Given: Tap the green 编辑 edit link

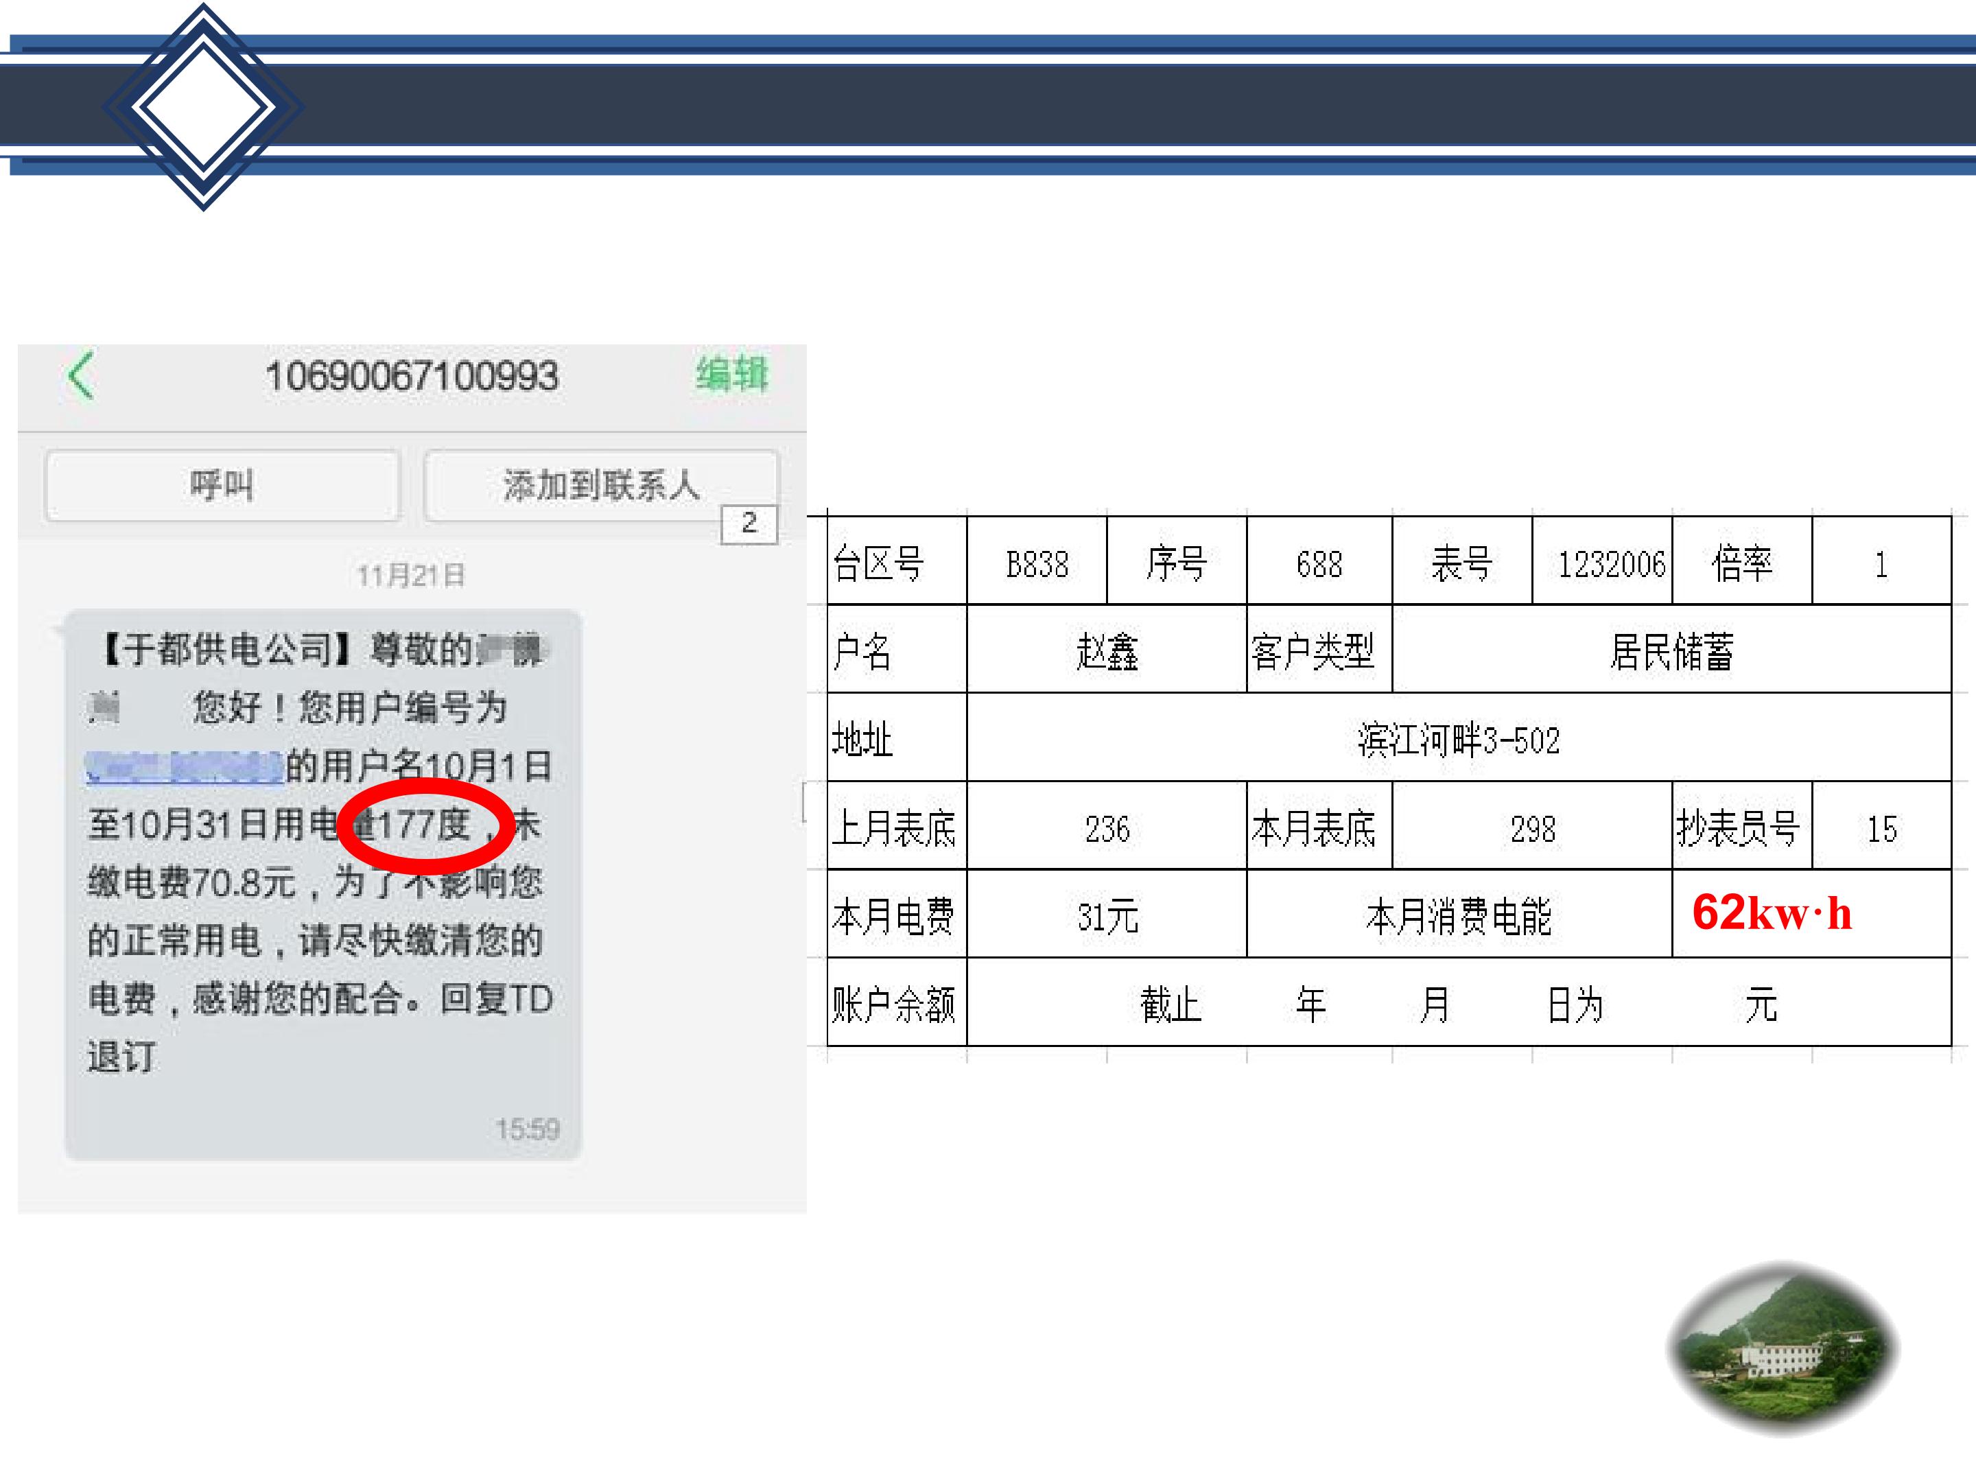Looking at the screenshot, I should pyautogui.click(x=731, y=375).
